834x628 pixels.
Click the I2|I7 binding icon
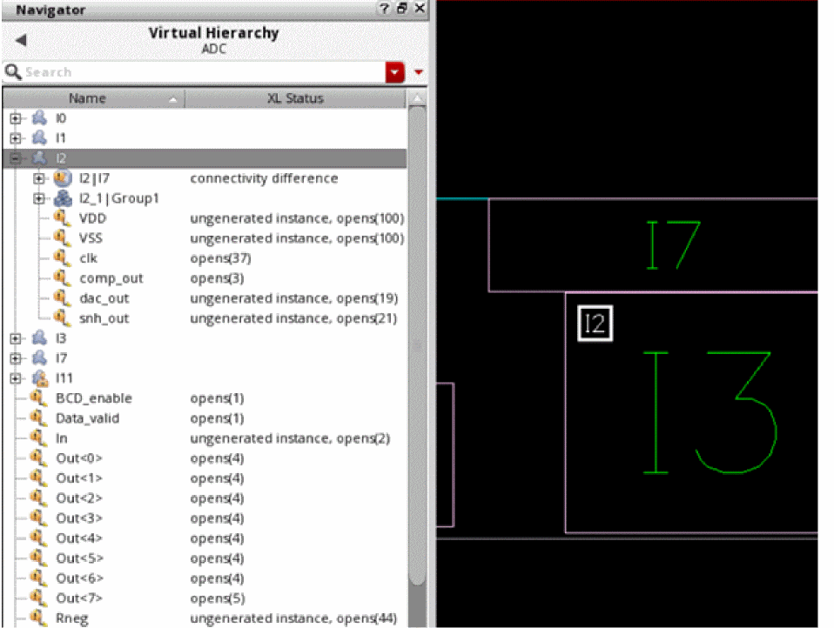click(x=63, y=178)
